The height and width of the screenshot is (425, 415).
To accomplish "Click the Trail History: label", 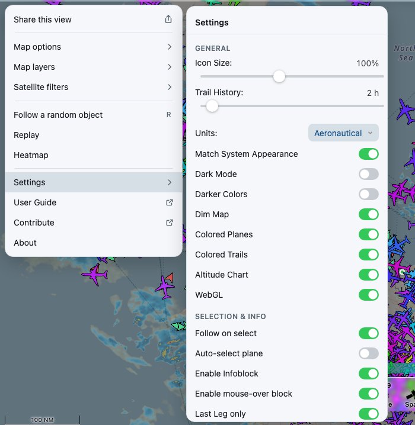I will (219, 92).
